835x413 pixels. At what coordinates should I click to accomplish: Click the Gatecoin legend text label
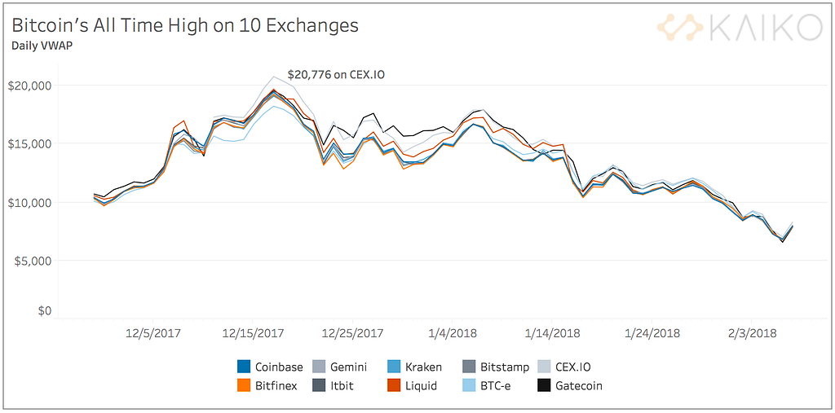[x=578, y=385]
